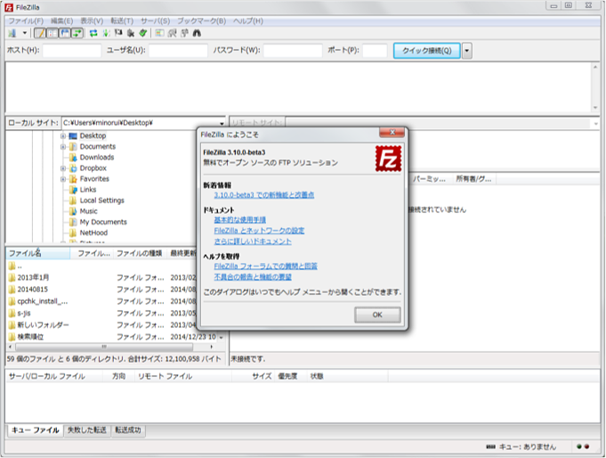Select the Music folder in tree
The width and height of the screenshot is (606, 458).
tap(88, 211)
